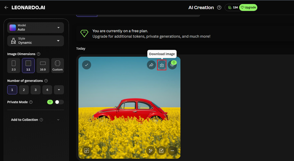
Task: Click the premium eraser icon on the image
Action: pos(172,65)
